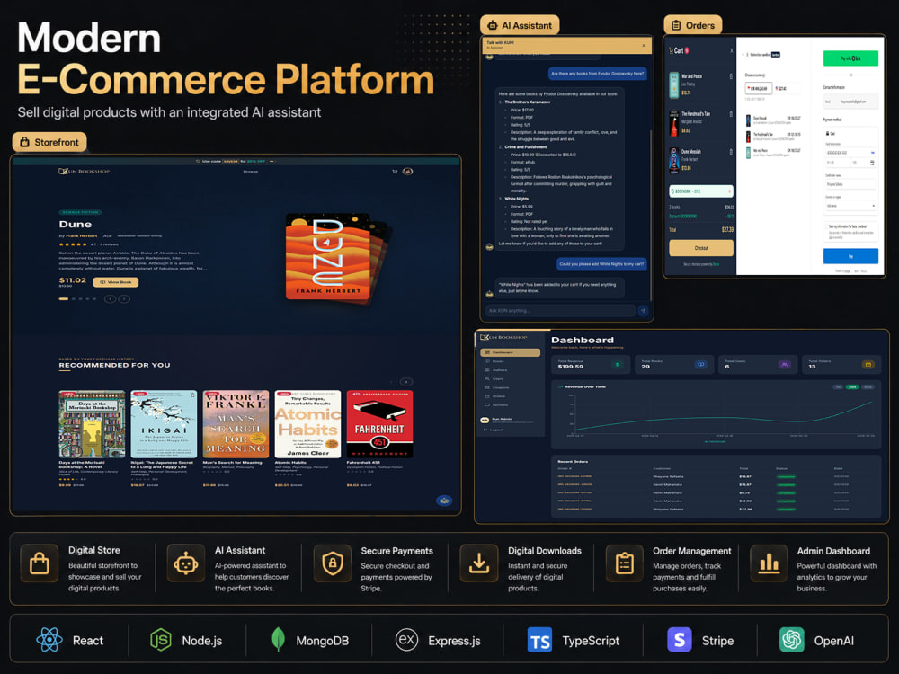Click the Total Users icon on dashboard

(x=784, y=365)
